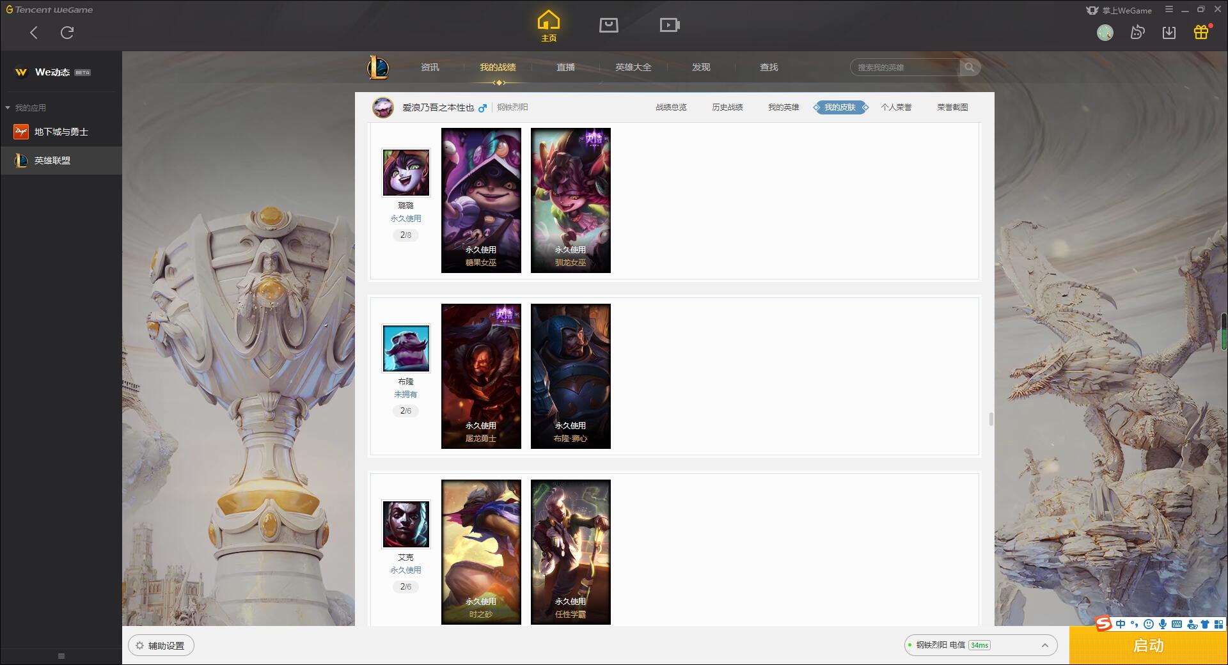Switch to the 个人荣誉 sub-tab
The width and height of the screenshot is (1228, 665).
click(x=896, y=107)
